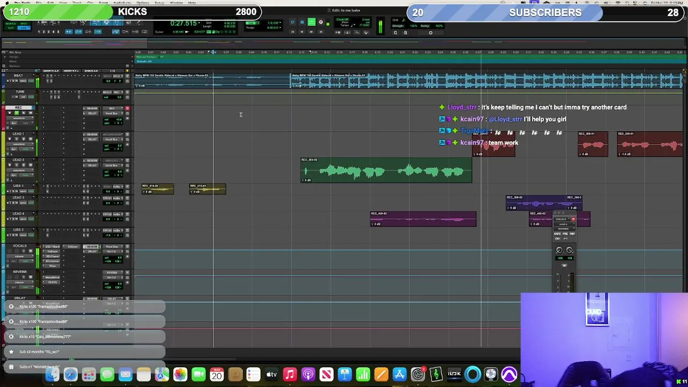Click the Pro Tools Dock icon

(x=509, y=374)
